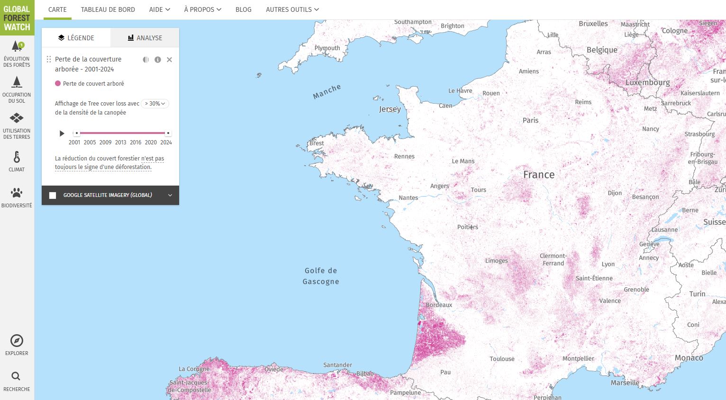726x400 pixels.
Task: Expand the Autres outils menu
Action: click(x=292, y=9)
